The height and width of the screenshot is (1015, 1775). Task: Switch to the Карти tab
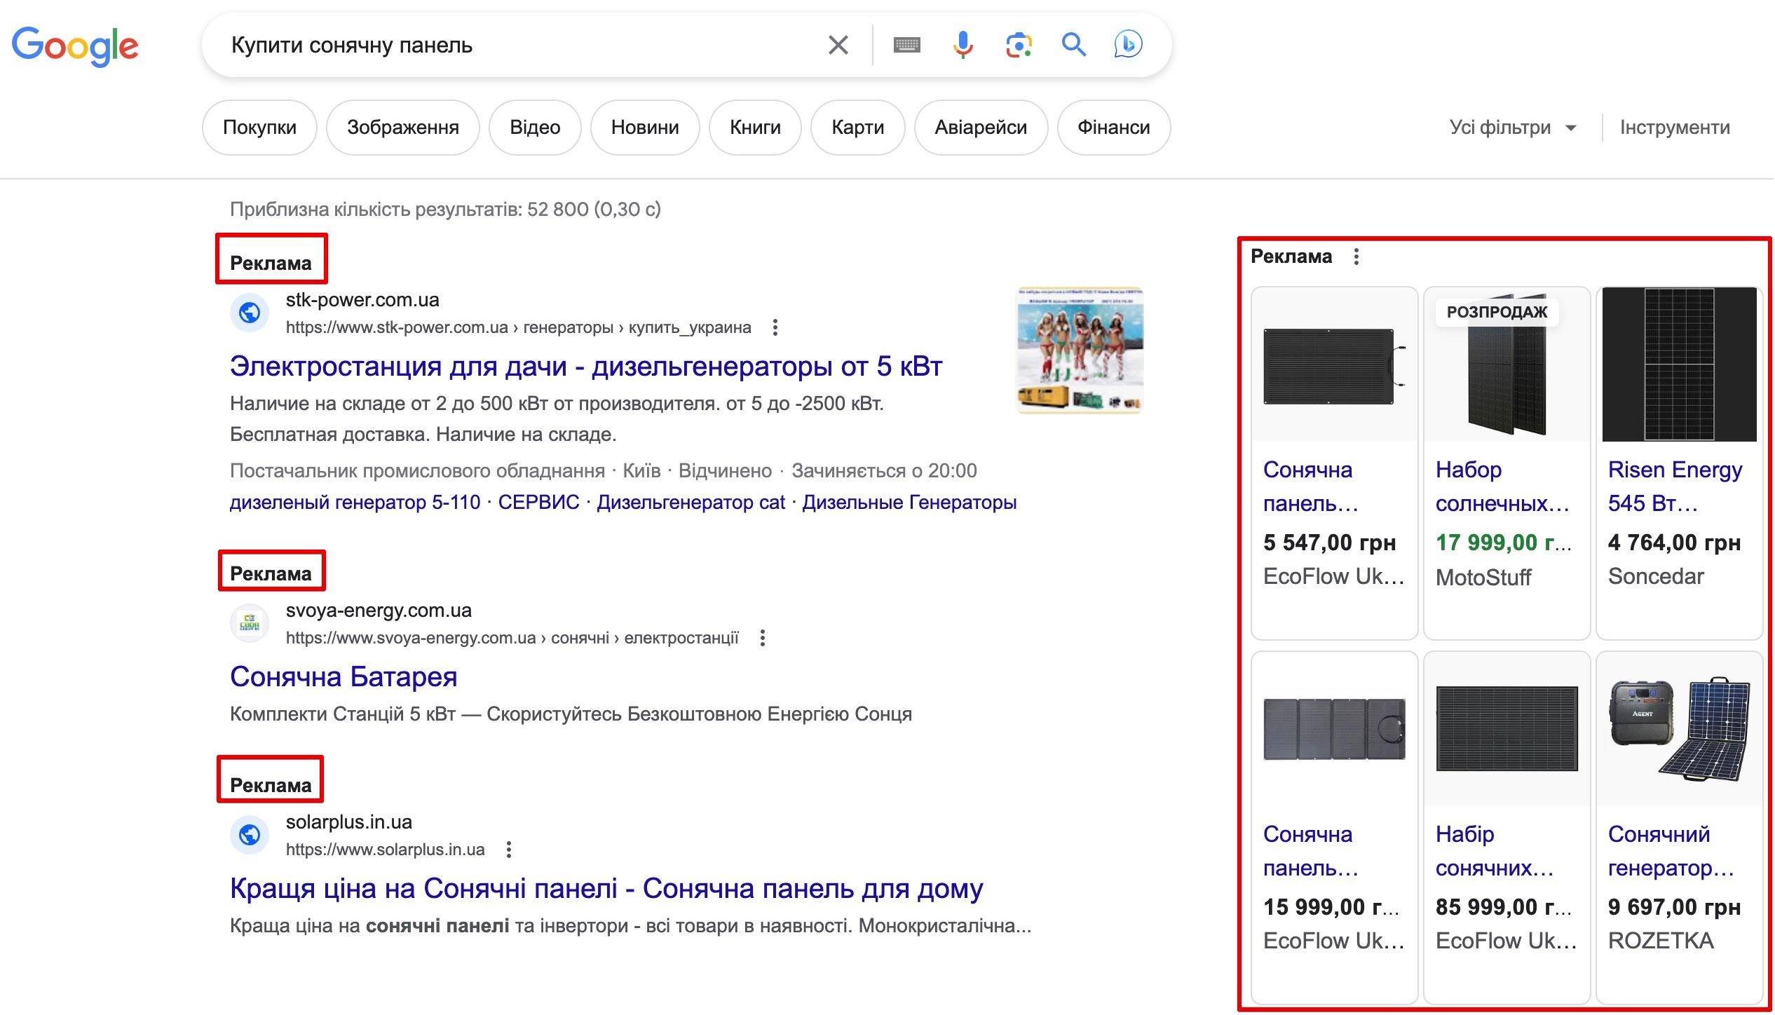pyautogui.click(x=857, y=128)
